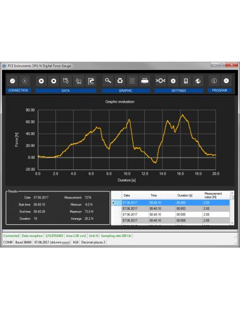Click the Decimal places 2 status entry
Viewport: 240px width, 310px height.
coord(93,243)
